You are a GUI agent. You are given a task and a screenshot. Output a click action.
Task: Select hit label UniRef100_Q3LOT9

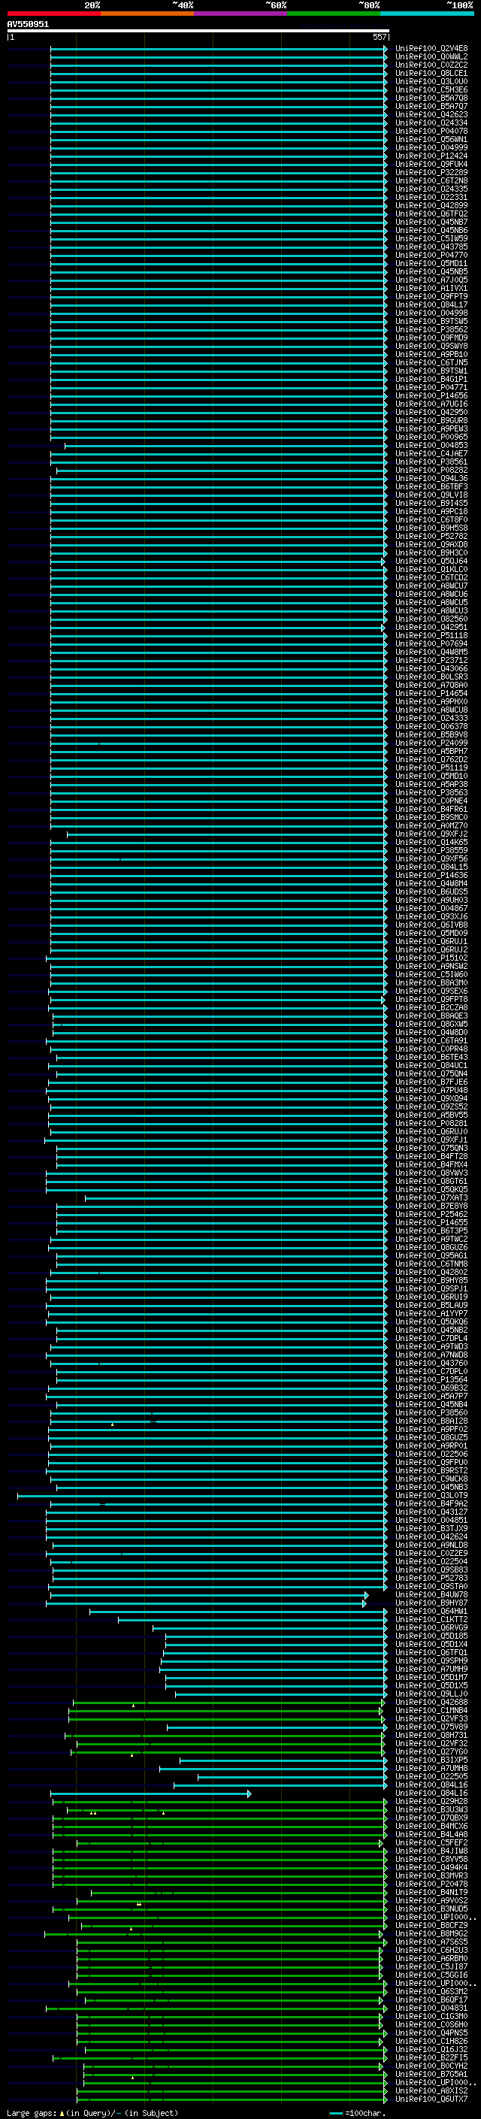pyautogui.click(x=431, y=1495)
